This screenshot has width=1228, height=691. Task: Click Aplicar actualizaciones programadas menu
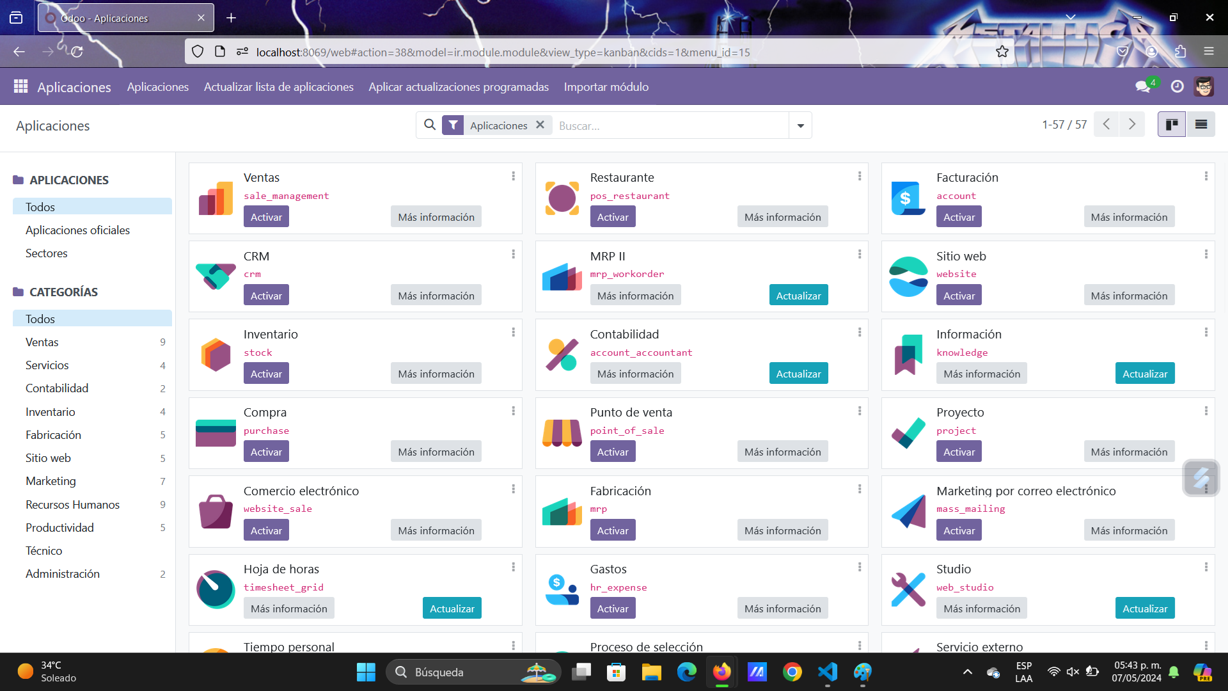tap(459, 86)
